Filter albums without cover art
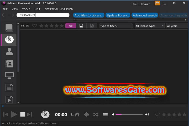The width and height of the screenshot is (189, 126). (x=92, y=26)
